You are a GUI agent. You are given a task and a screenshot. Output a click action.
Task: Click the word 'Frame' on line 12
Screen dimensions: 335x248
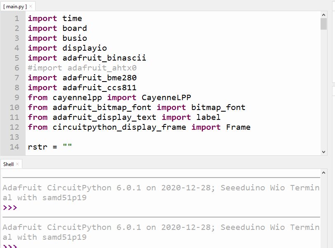(x=238, y=127)
